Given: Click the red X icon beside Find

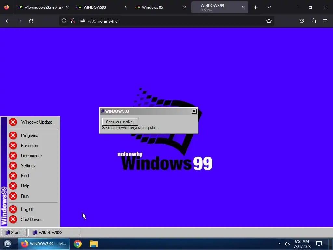Looking at the screenshot, I should 13,176.
